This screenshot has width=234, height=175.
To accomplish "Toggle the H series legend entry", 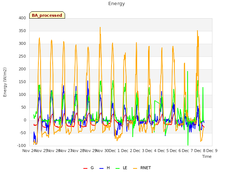I will tap(105, 168).
